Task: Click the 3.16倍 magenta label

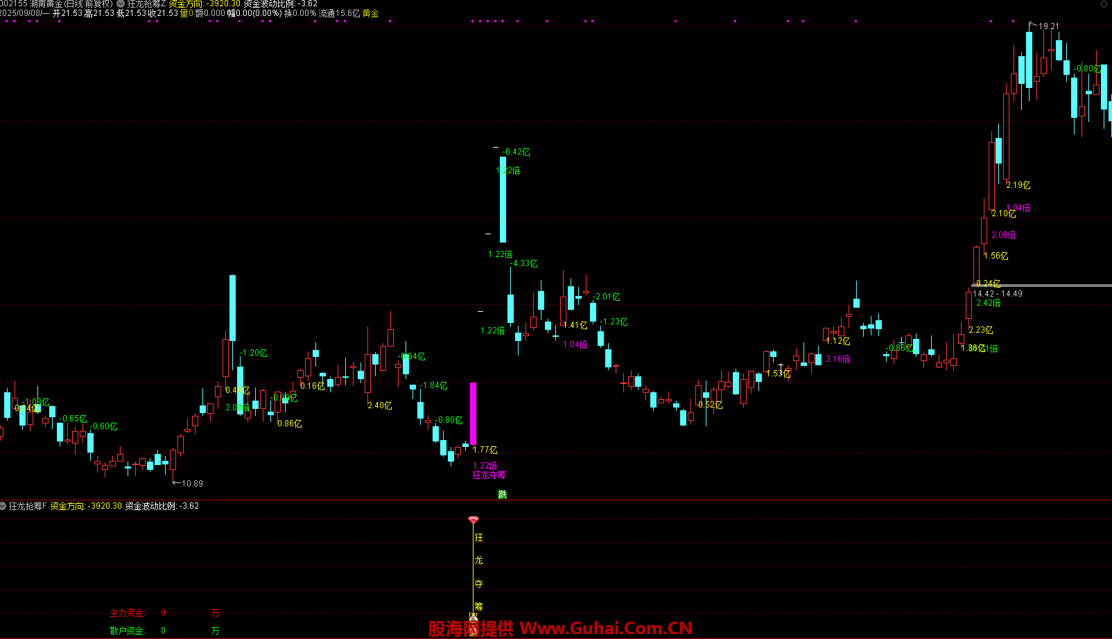Action: pyautogui.click(x=838, y=359)
